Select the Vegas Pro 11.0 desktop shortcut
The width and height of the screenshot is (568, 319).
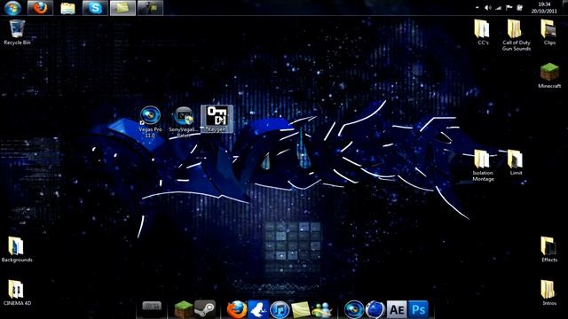click(x=150, y=121)
